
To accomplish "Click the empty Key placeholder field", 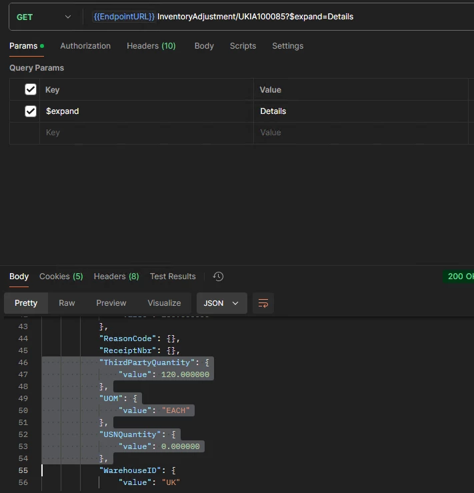I will coord(147,133).
